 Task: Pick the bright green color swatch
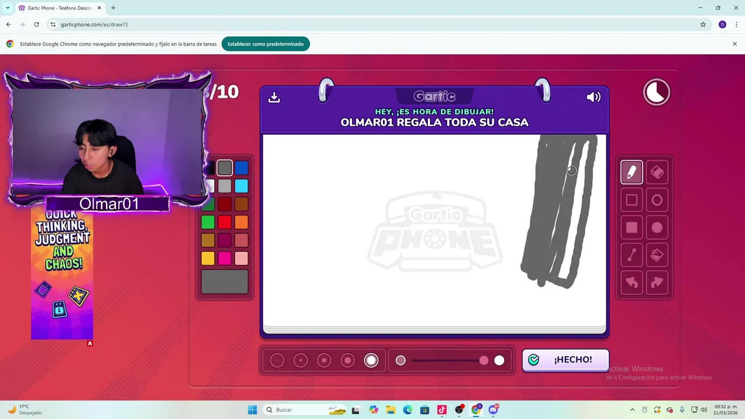208,222
